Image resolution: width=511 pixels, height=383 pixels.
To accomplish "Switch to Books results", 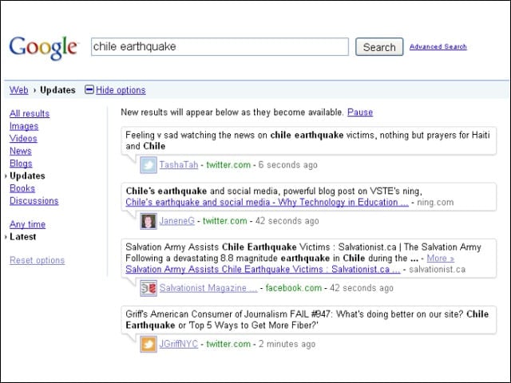I will click(x=22, y=188).
